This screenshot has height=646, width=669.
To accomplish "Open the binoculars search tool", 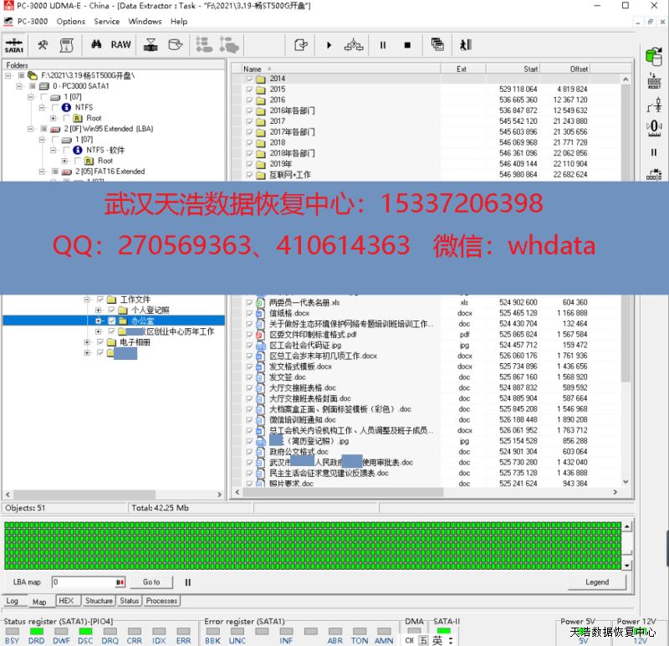I will (x=97, y=45).
